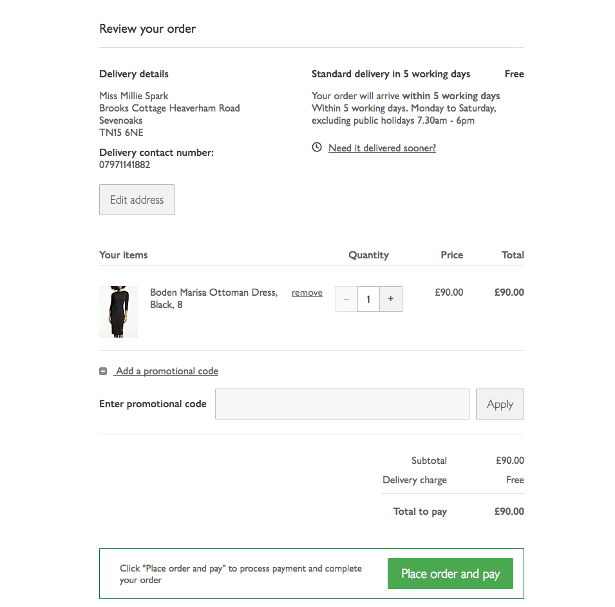Toggle the 'Add a promotional code' link
This screenshot has height=607, width=615.
click(167, 371)
